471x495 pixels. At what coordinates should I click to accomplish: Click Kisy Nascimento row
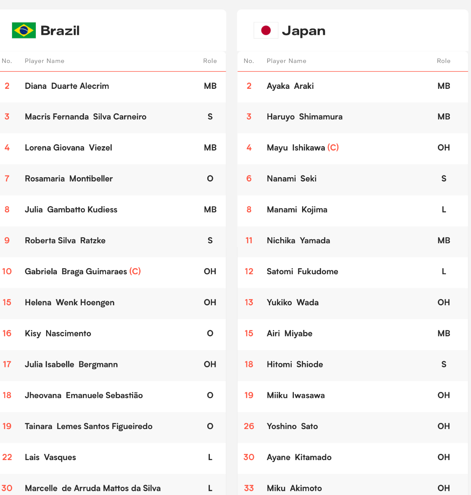[113, 333]
